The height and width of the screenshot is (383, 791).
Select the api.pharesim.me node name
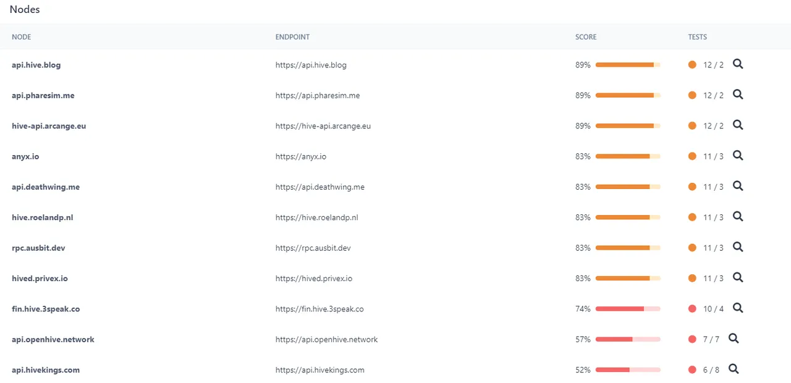[x=43, y=95]
